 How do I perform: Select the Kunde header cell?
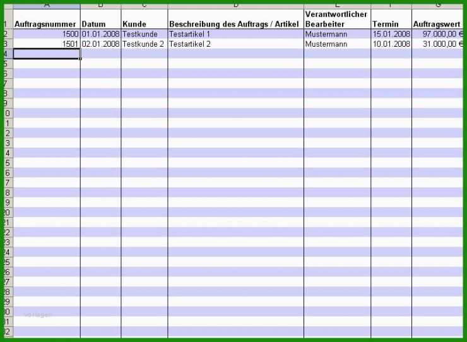coord(145,19)
